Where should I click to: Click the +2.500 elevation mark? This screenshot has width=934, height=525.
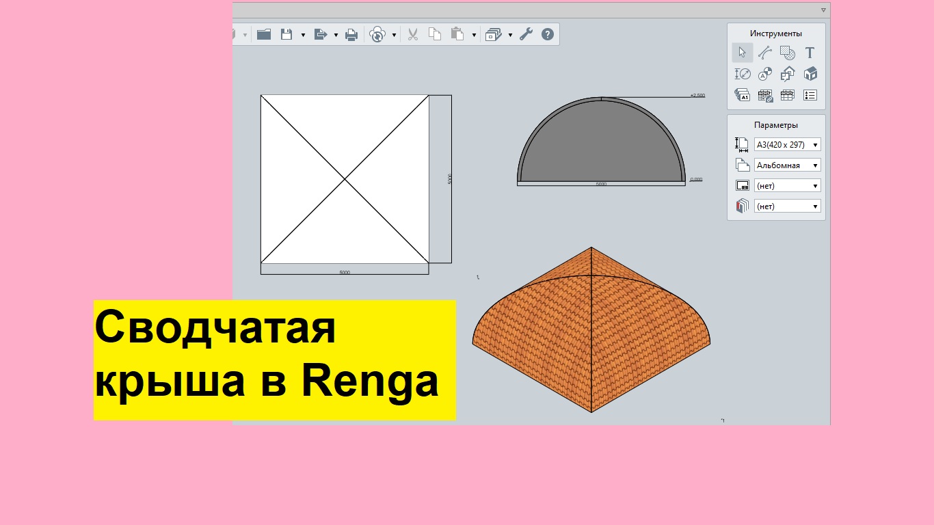[x=697, y=96]
